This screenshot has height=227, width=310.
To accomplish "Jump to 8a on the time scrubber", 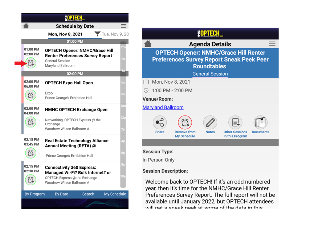I will coord(123,94).
